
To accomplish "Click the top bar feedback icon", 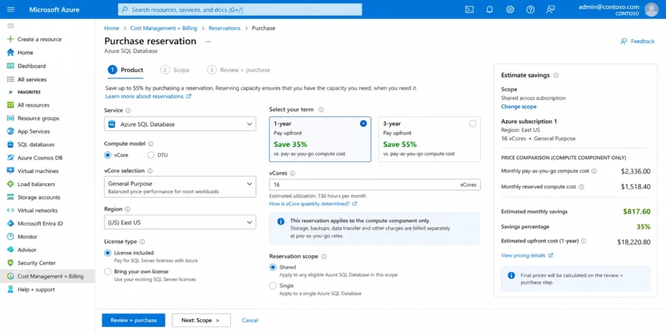I will tap(550, 9).
